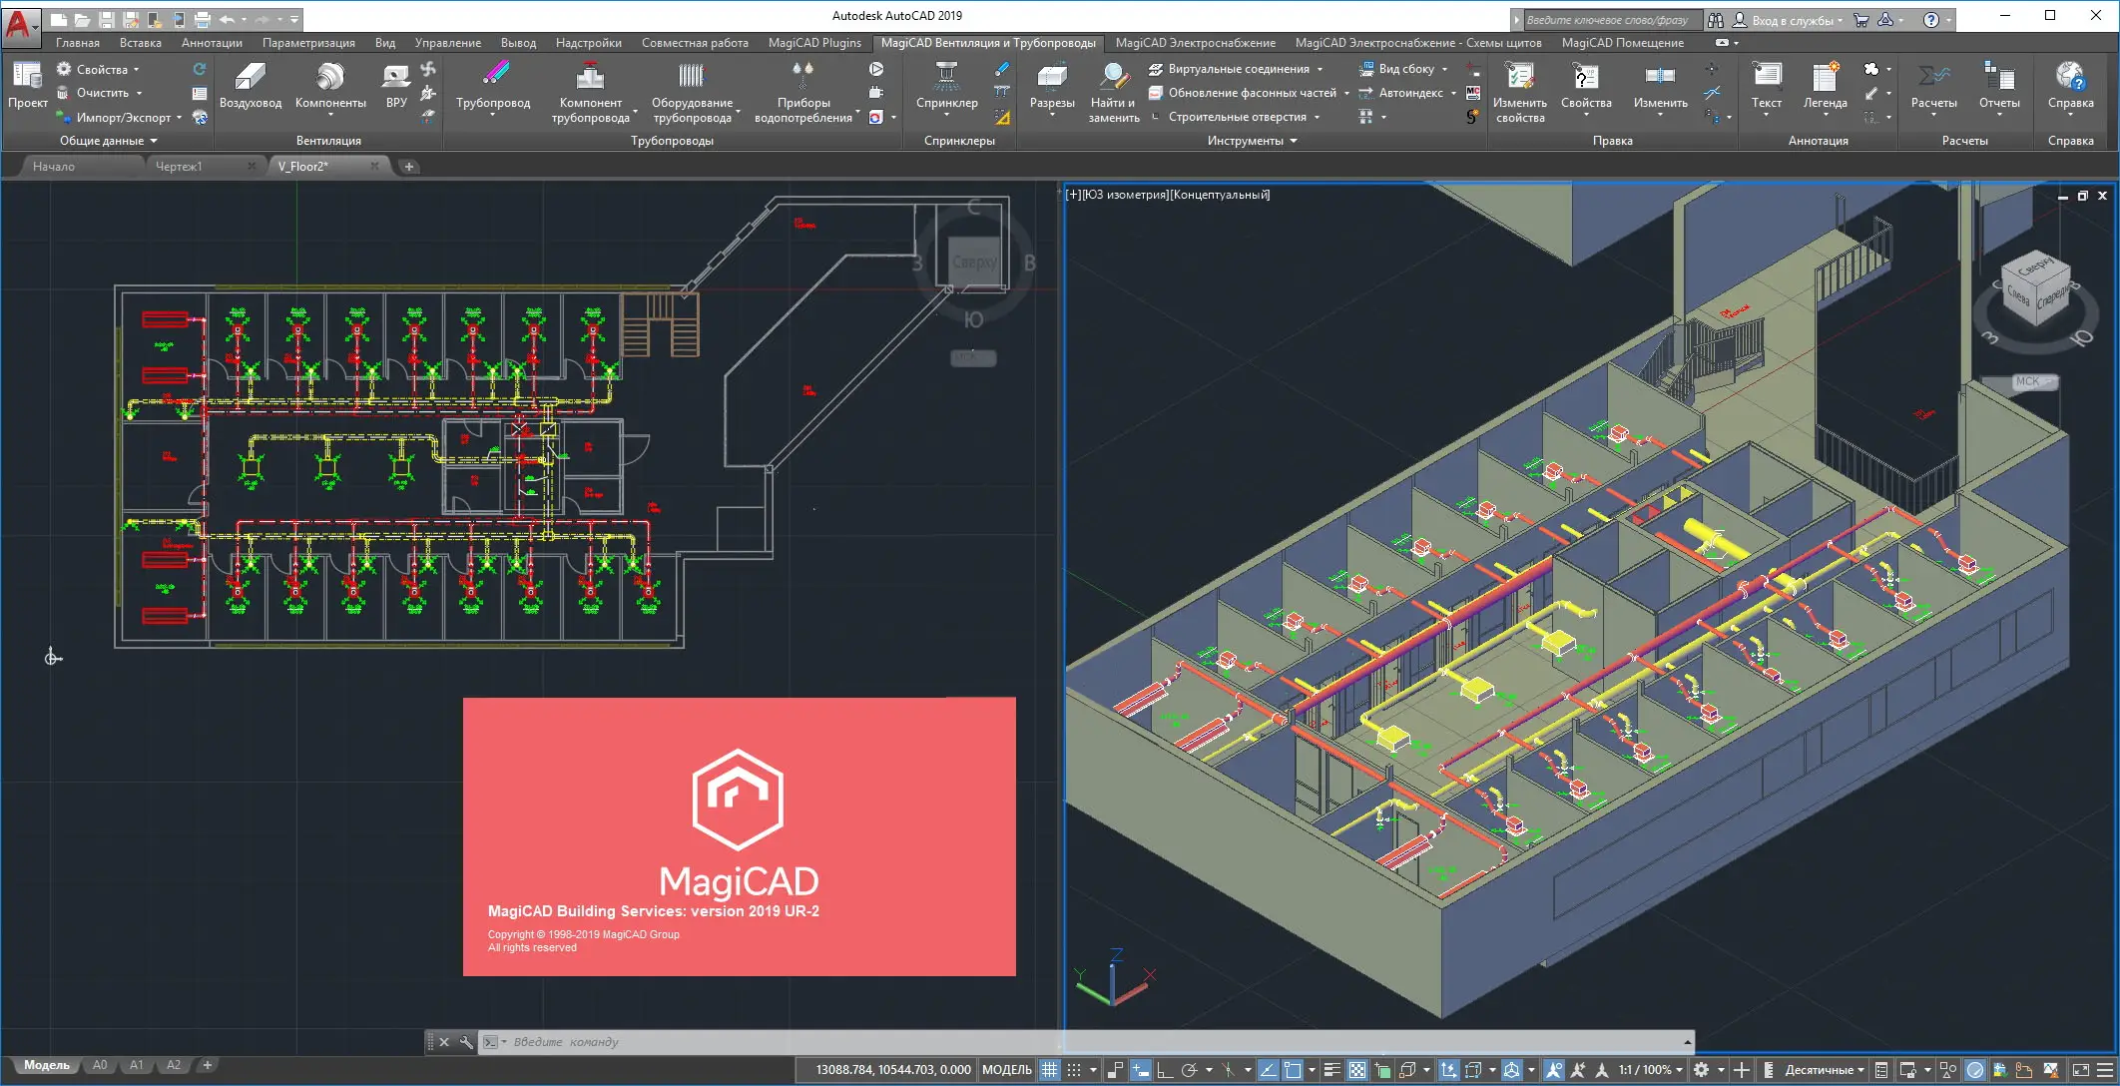Open Обновление фасонных частей dropdown
Viewport: 2120px width, 1086px height.
(1346, 93)
